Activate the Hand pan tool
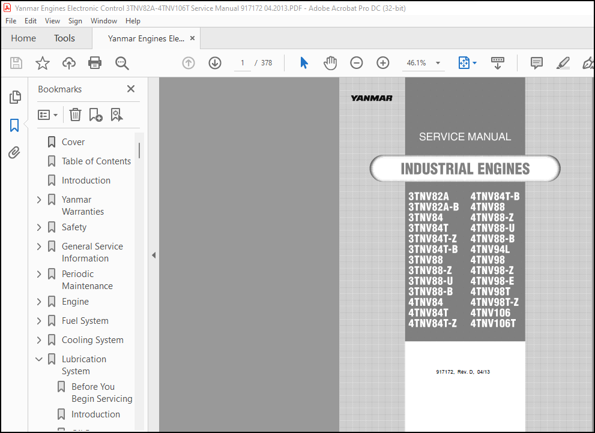Viewport: 595px width, 433px height. click(x=330, y=63)
